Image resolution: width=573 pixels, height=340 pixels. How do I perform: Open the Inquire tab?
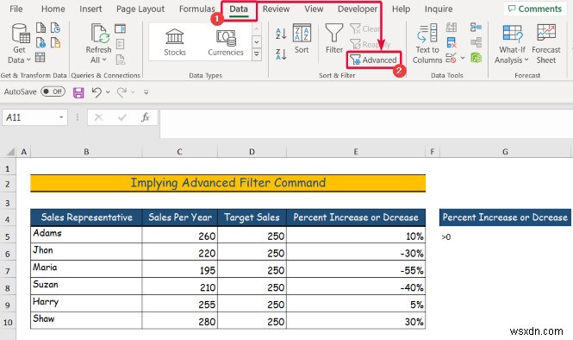pos(439,9)
